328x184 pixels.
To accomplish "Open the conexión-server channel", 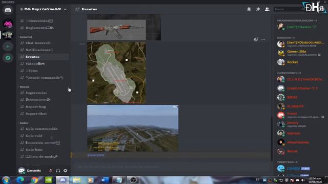I will pos(44,143).
